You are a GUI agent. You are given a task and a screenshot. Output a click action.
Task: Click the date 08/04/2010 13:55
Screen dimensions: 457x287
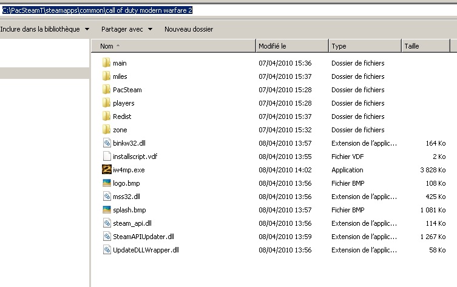point(285,157)
